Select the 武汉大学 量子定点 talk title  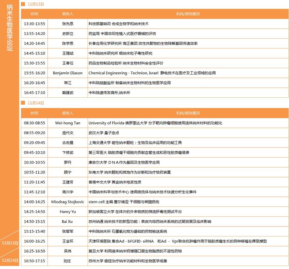pyautogui.click(x=104, y=133)
